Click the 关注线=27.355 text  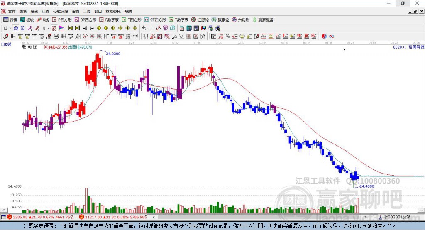pos(55,47)
